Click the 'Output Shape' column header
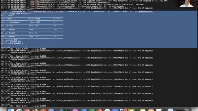 tap(34, 18)
